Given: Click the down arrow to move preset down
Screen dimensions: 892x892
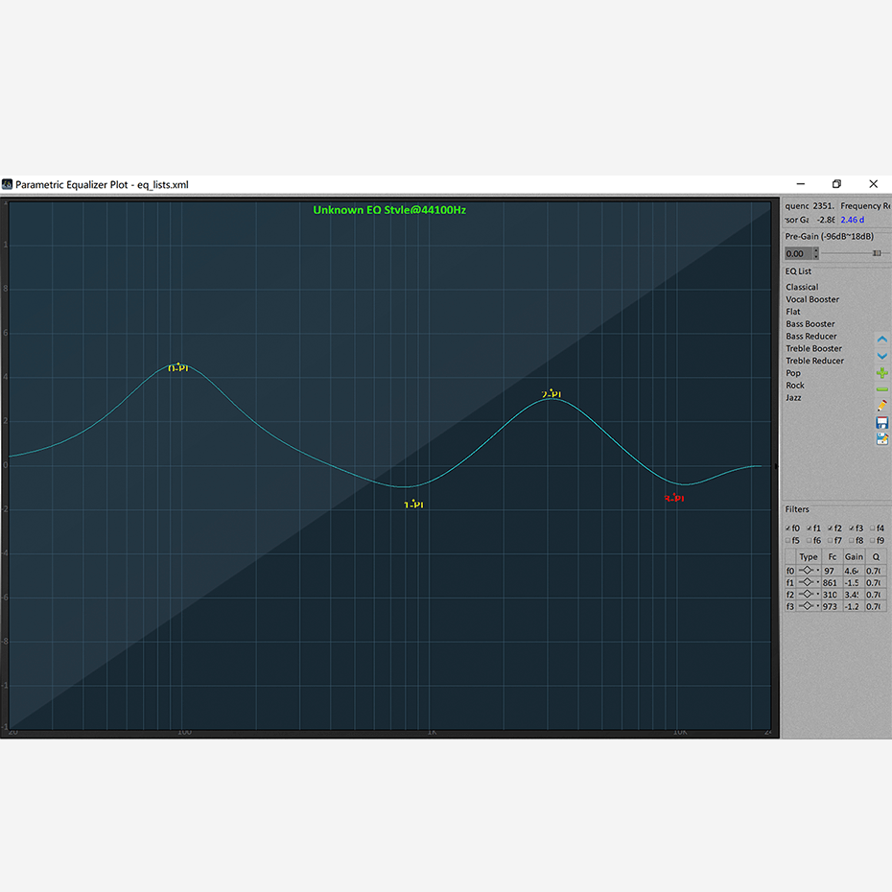Looking at the screenshot, I should coord(881,356).
